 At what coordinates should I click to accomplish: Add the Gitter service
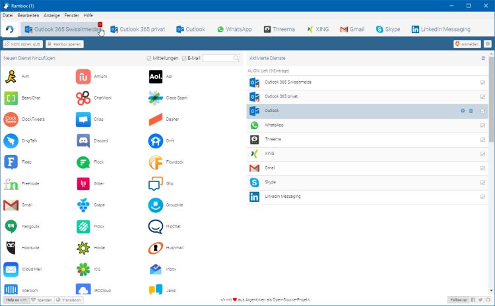(x=90, y=184)
